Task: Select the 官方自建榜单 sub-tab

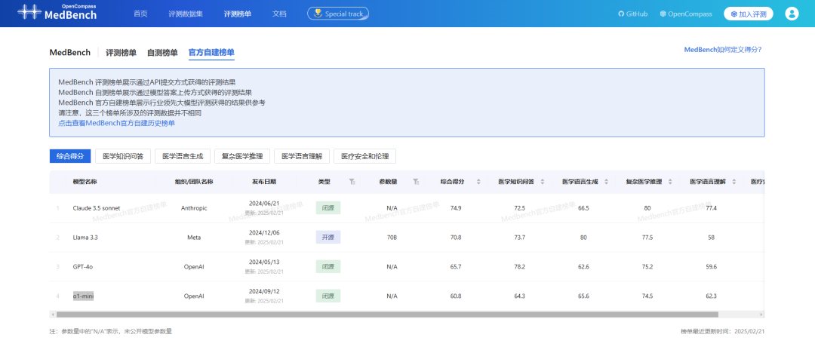Action: [211, 53]
